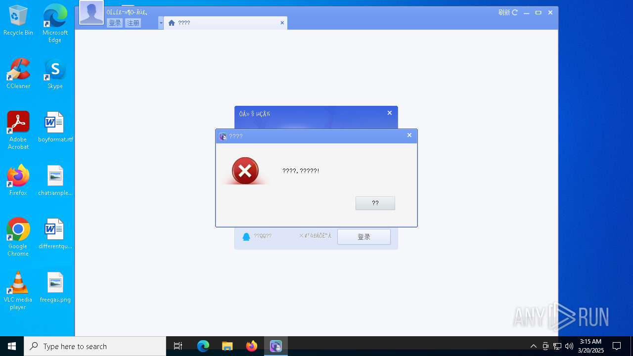Maximize the main application window
This screenshot has width=633, height=356.
(539, 13)
